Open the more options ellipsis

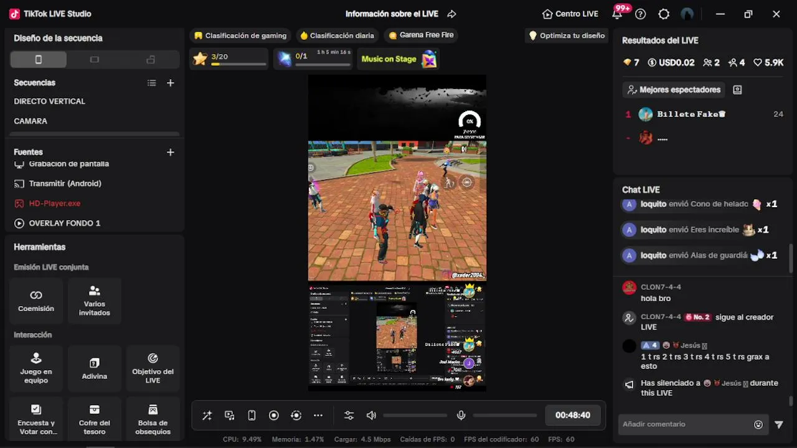318,416
